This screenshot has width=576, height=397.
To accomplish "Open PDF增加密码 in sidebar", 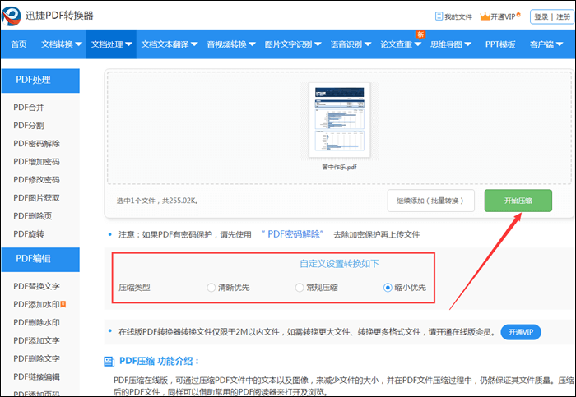I will [36, 161].
